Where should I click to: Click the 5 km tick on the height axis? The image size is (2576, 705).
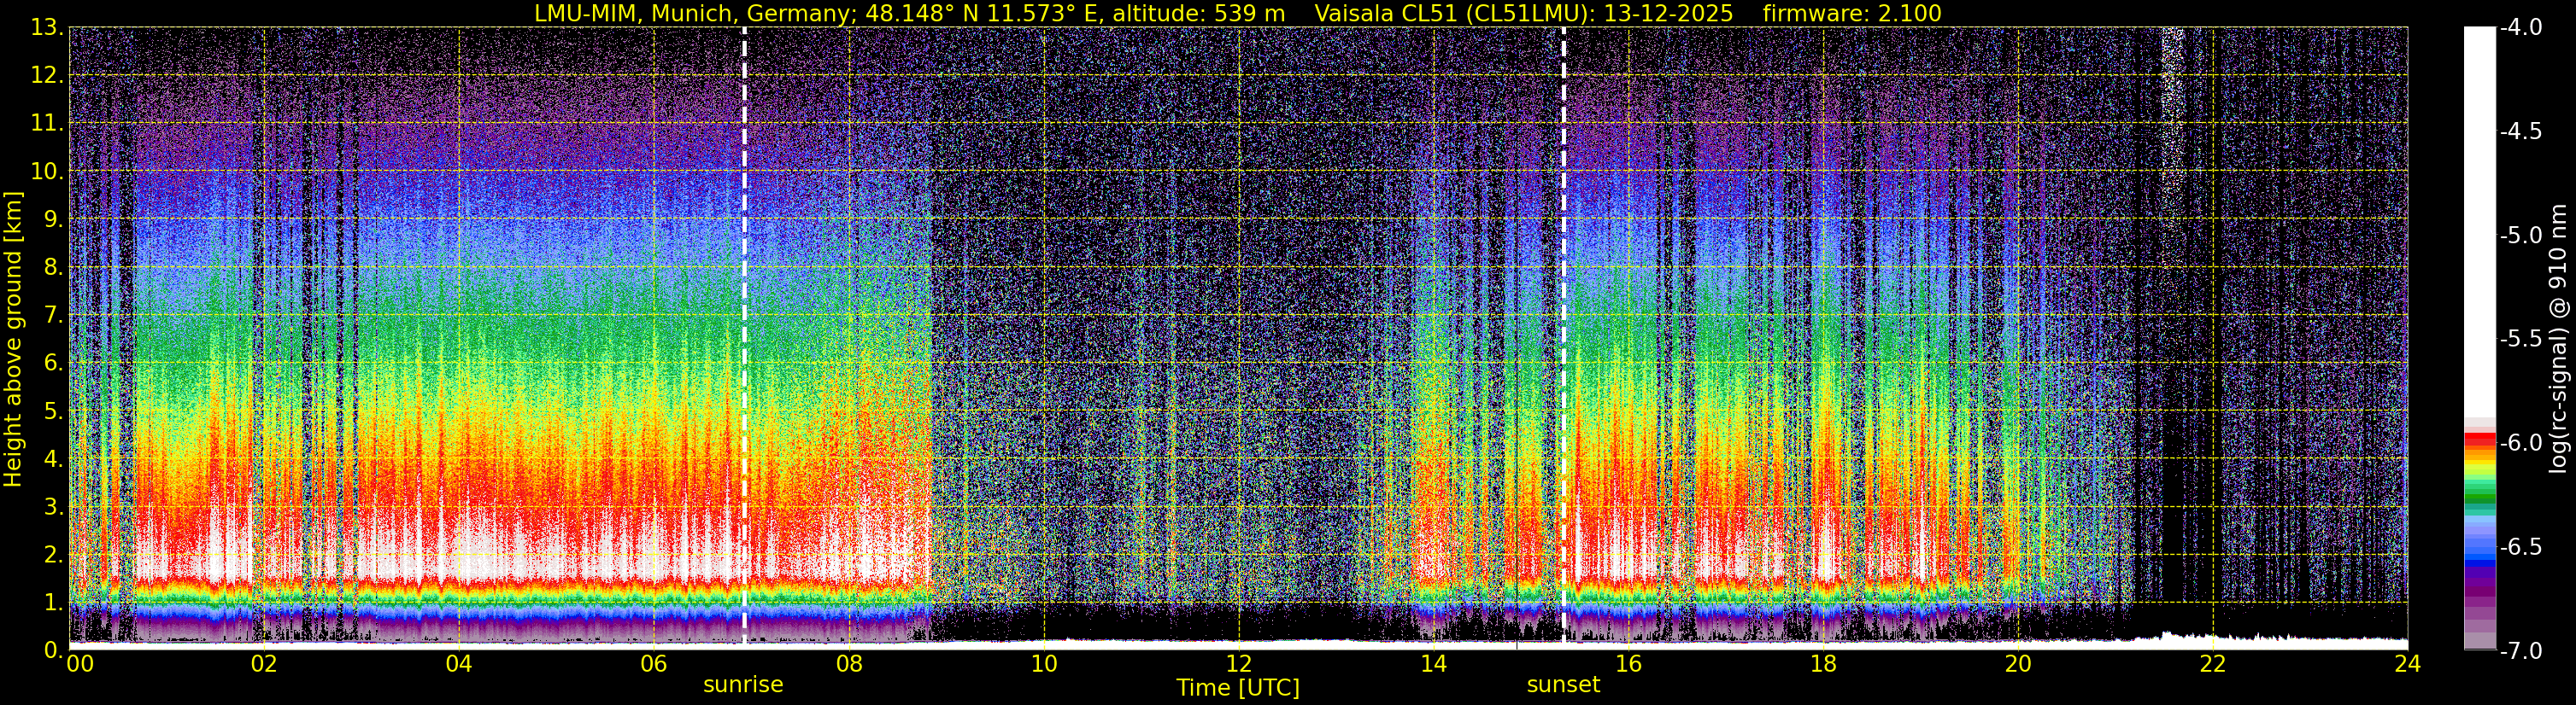click(x=52, y=411)
